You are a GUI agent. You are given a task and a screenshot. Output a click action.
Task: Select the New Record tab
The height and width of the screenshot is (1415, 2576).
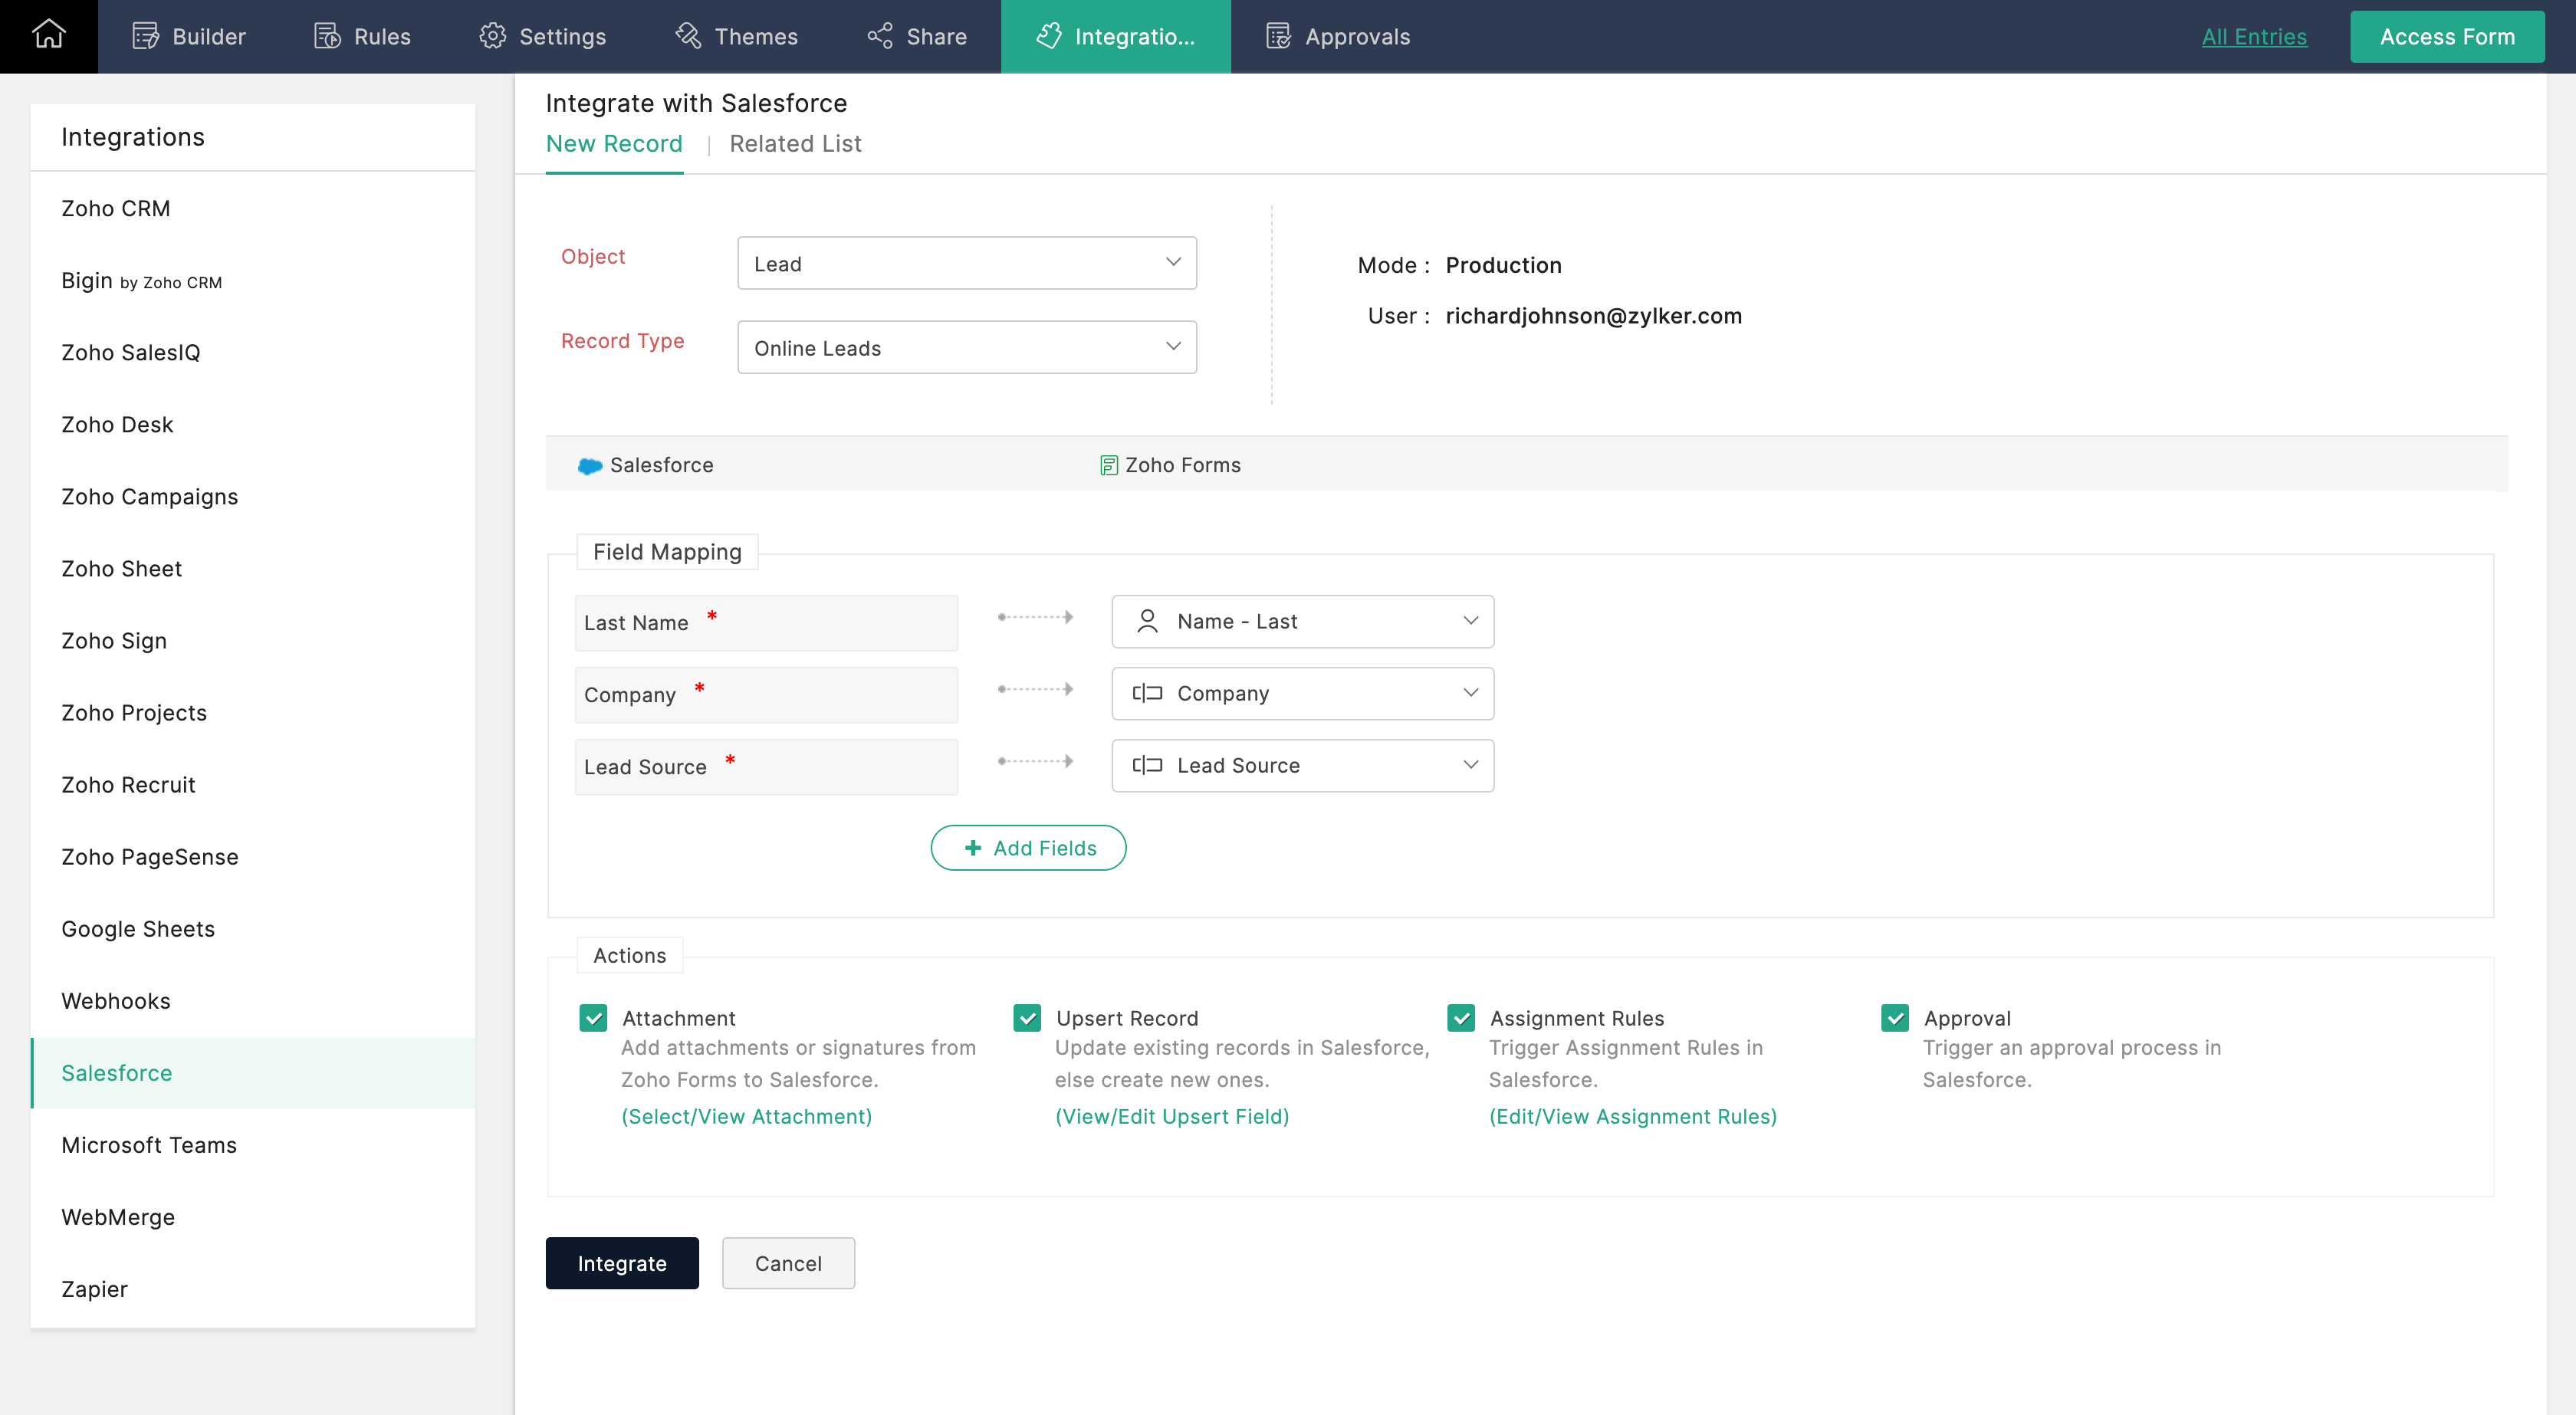[x=614, y=144]
